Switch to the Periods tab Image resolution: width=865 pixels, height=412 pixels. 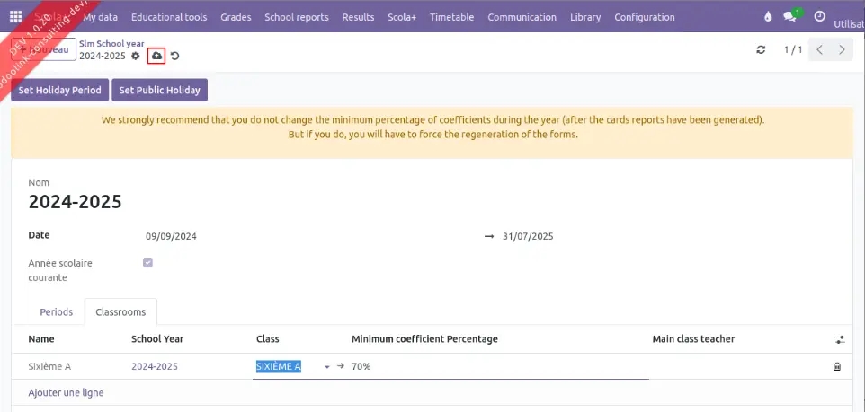57,311
